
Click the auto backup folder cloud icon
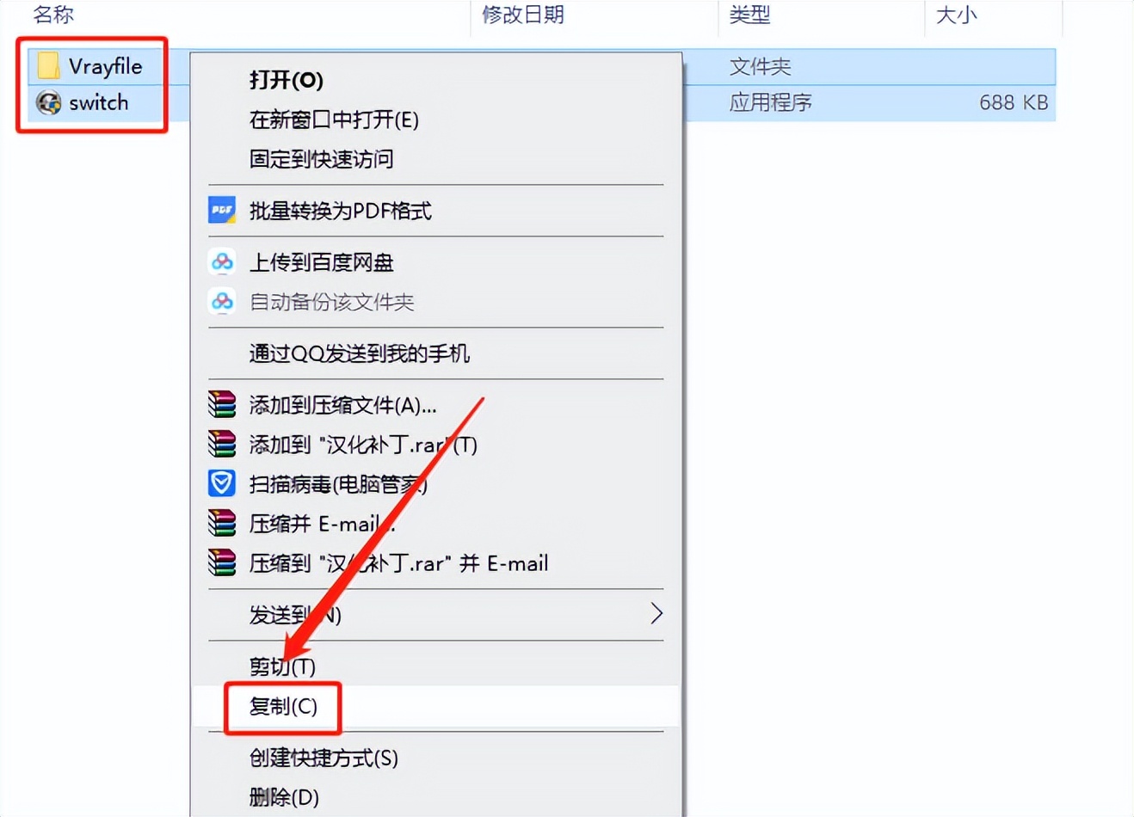point(222,301)
